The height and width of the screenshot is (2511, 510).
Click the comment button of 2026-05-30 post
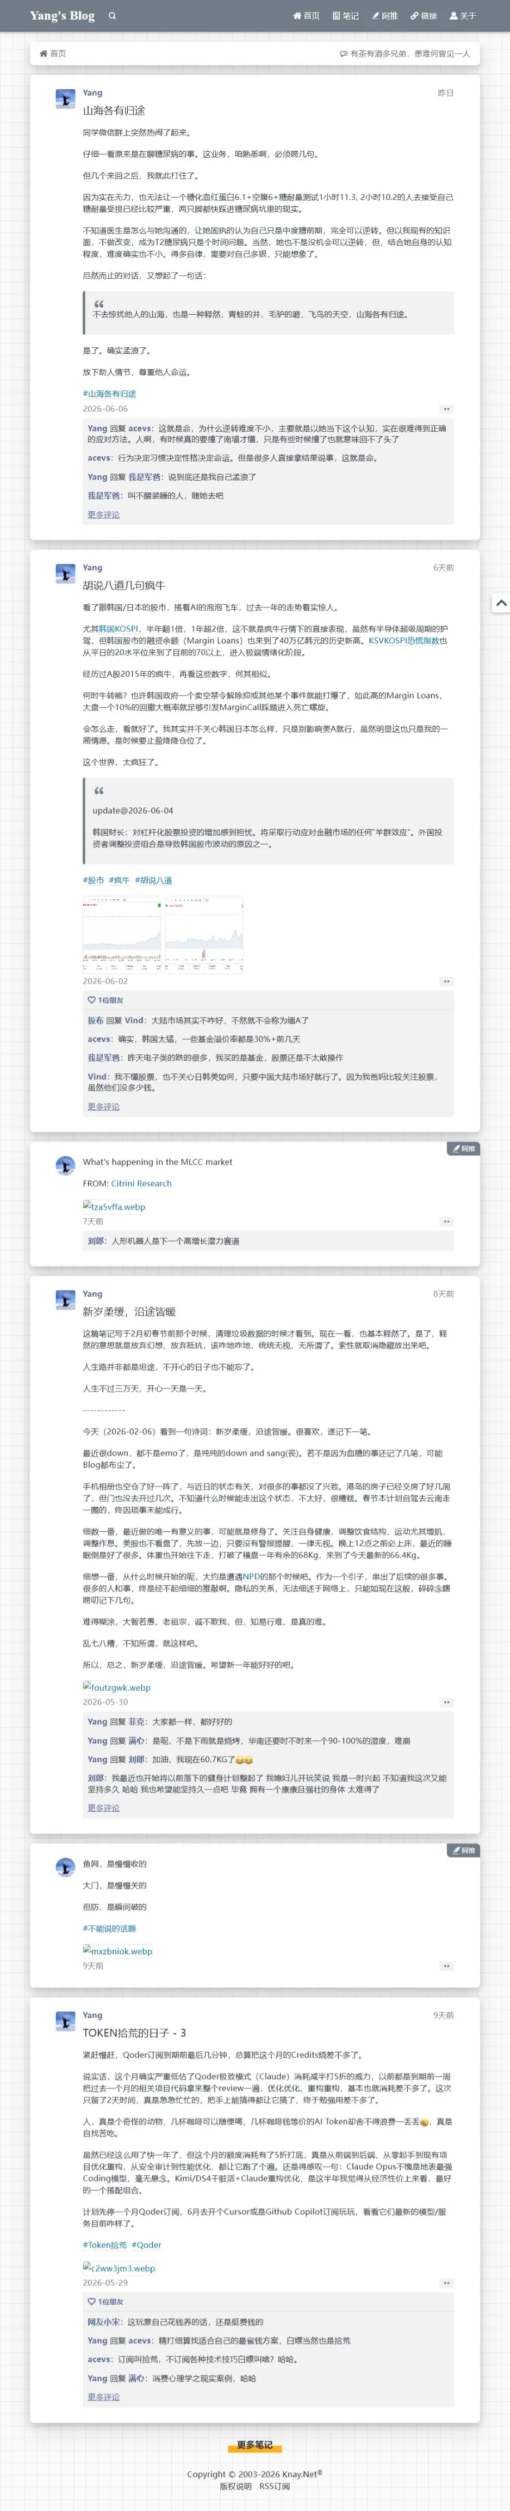[446, 1703]
